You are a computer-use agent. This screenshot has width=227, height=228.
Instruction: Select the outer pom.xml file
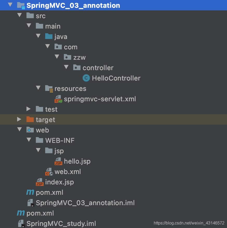point(40,213)
